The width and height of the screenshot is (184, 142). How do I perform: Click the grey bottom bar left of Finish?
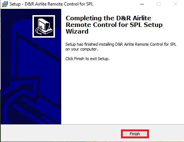tap(61, 134)
